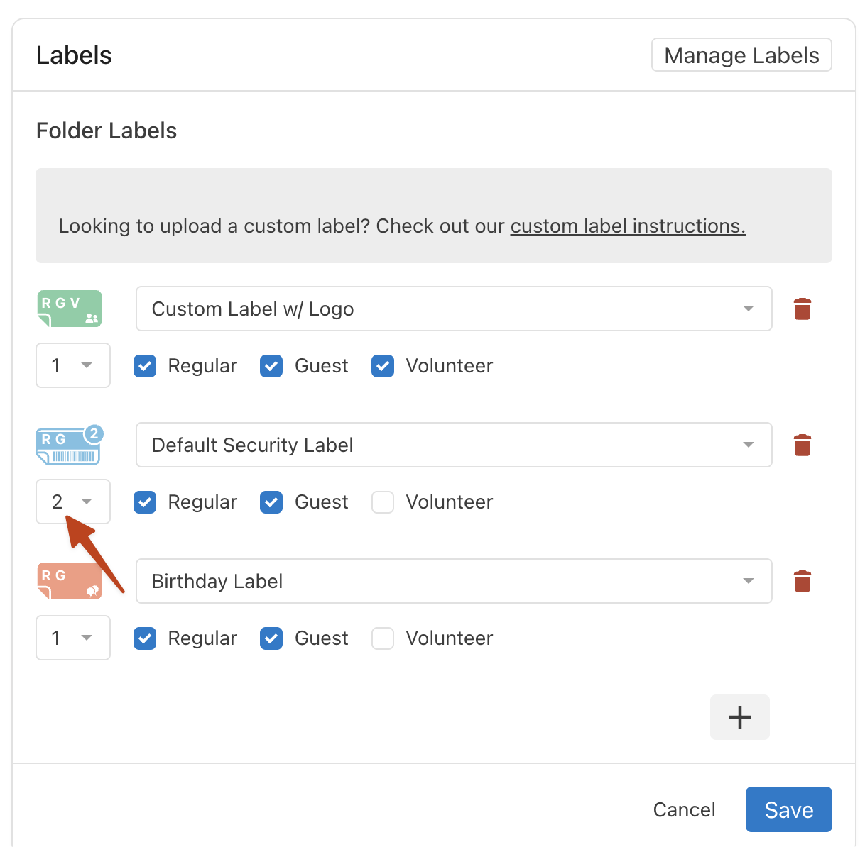Delete the Custom Label w/ Logo
This screenshot has width=865, height=847.
(x=802, y=309)
